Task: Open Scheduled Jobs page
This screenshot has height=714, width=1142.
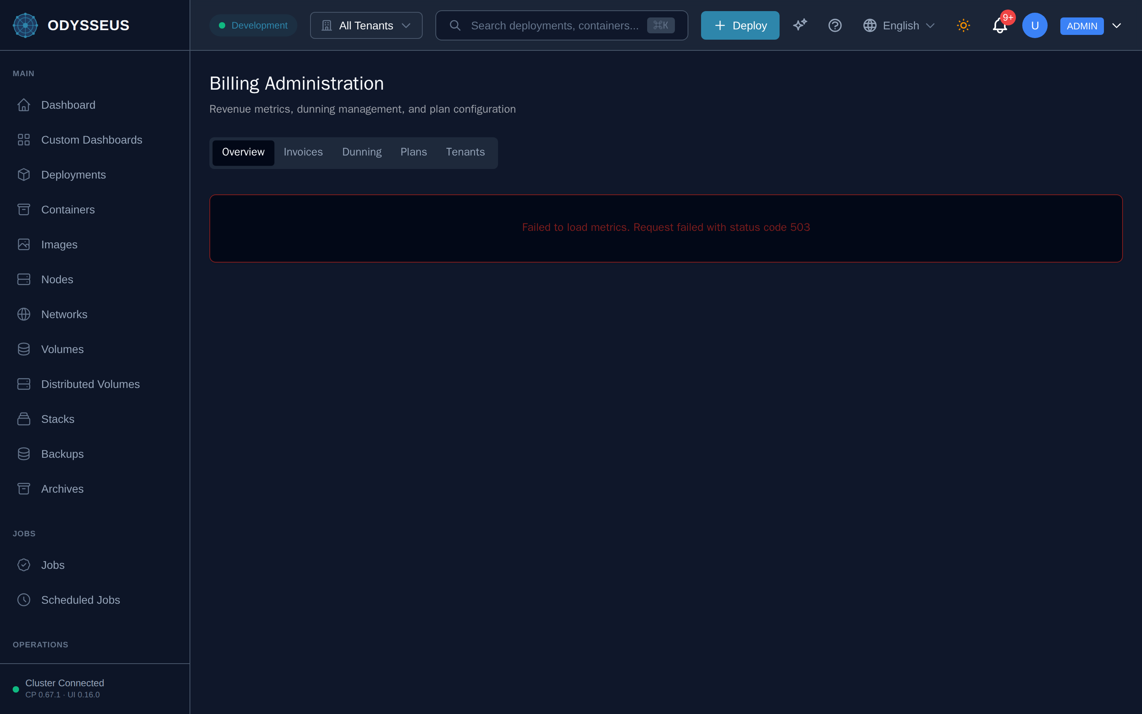Action: pos(95,600)
